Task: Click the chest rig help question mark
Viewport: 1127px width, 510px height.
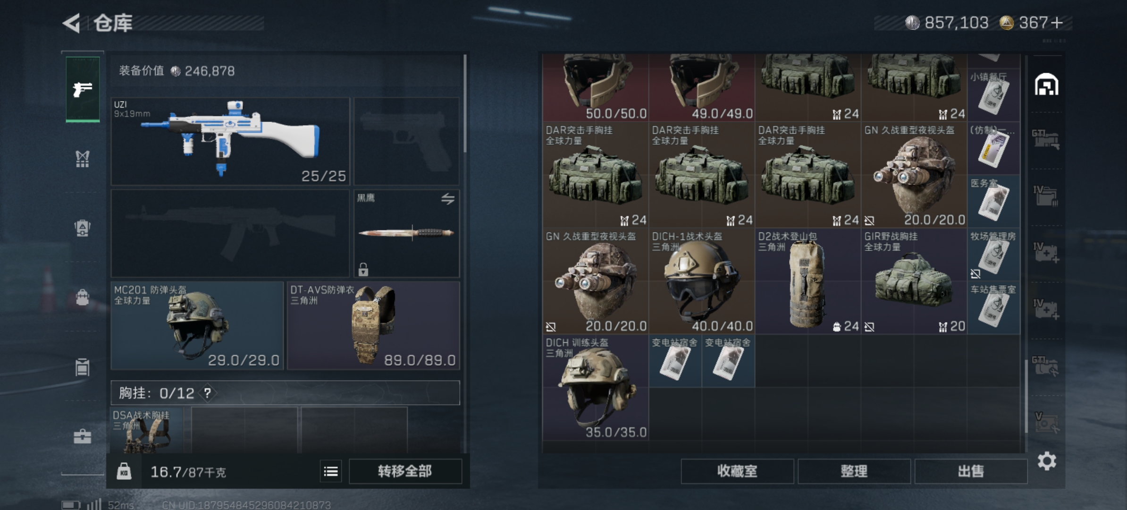Action: click(207, 393)
